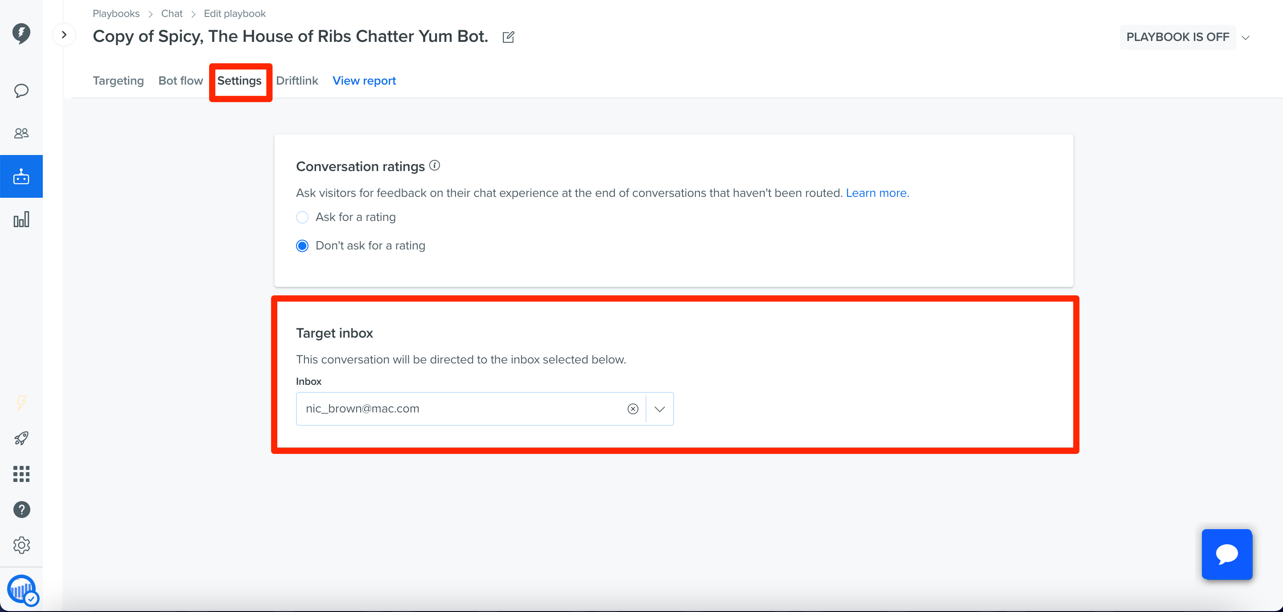
Task: Switch to the Bot flow tab
Action: 180,81
